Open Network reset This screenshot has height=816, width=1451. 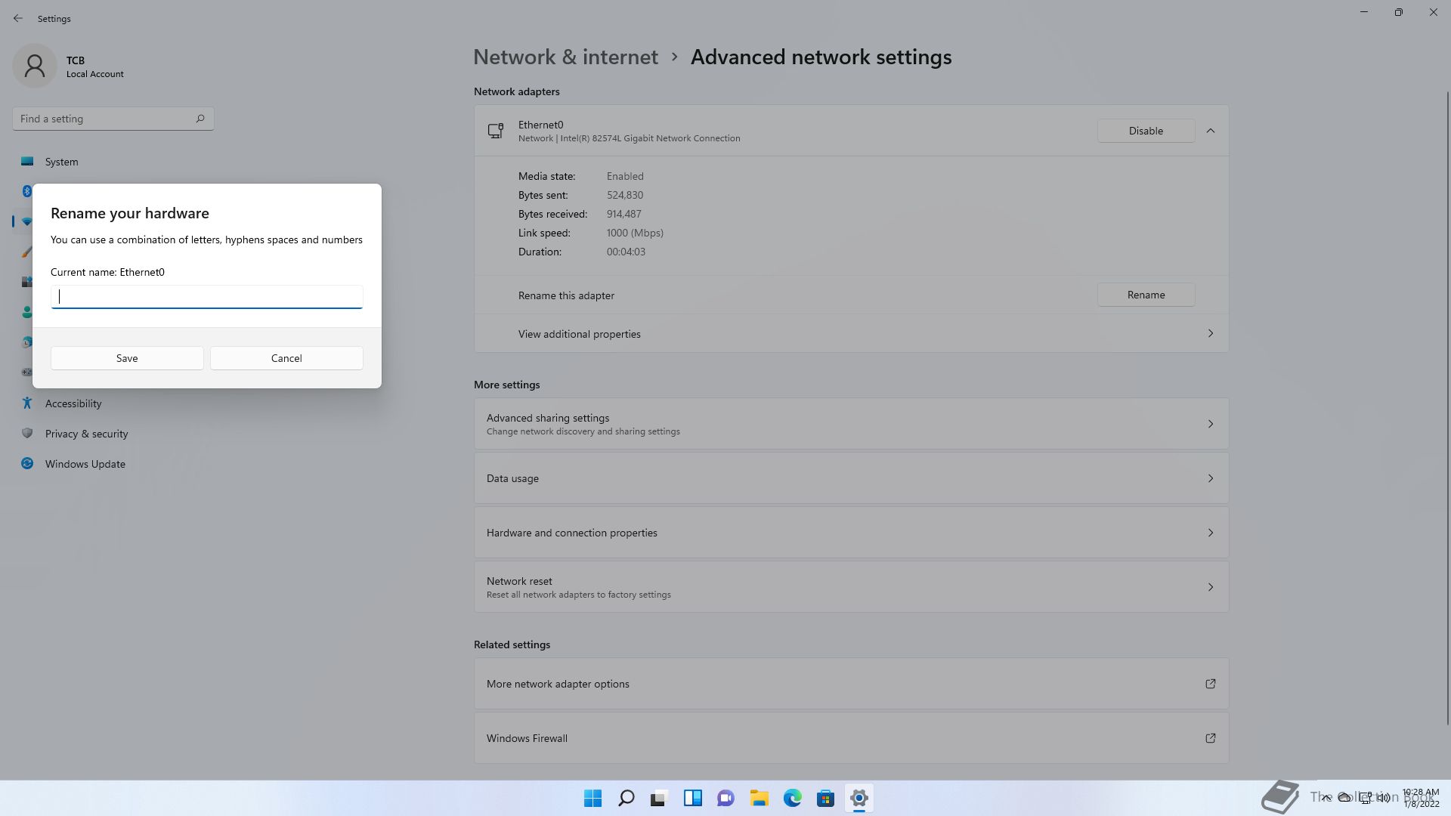point(851,587)
